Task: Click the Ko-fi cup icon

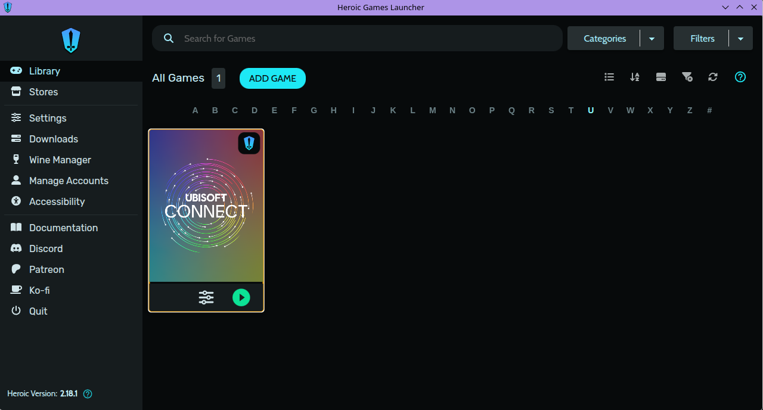Action: (16, 290)
